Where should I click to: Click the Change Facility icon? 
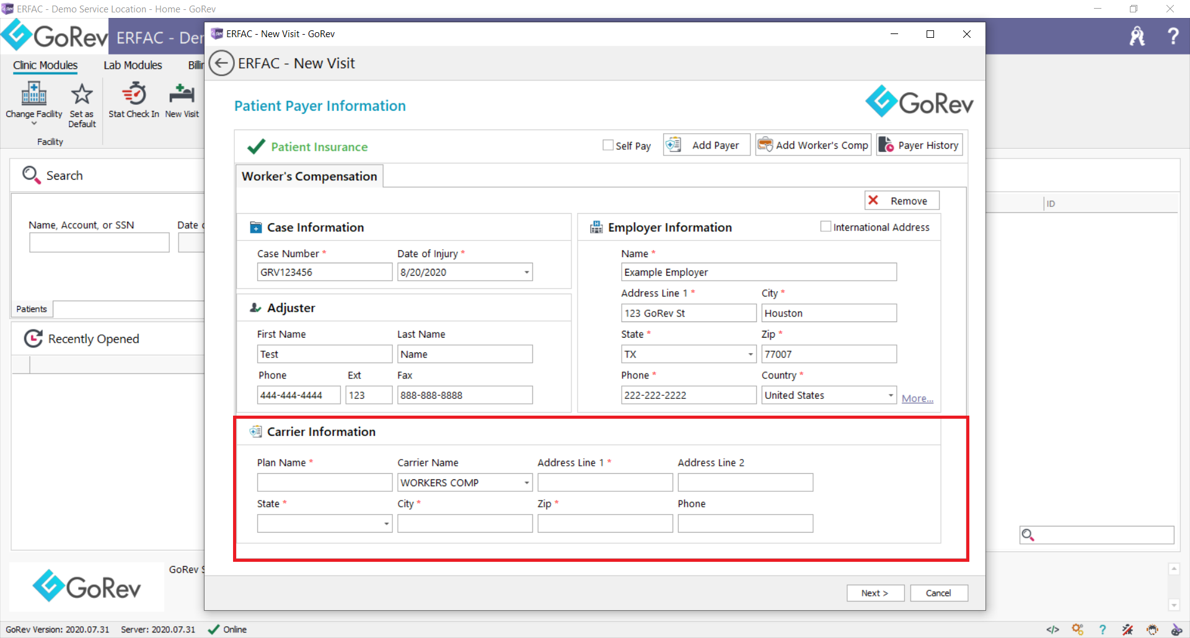tap(34, 94)
